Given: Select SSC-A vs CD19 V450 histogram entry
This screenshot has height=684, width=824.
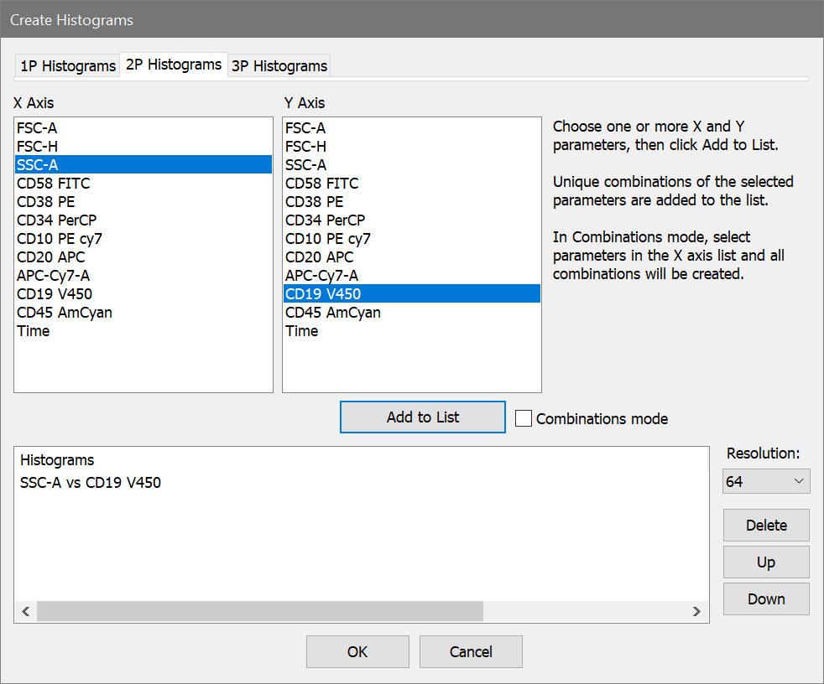Looking at the screenshot, I should pos(91,483).
